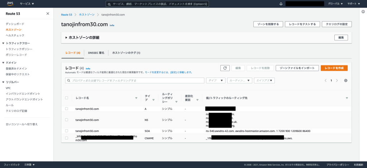
Task: Open ダッシュボード in sidebar
Action: 15,24
